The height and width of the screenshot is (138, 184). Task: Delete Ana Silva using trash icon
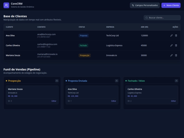tap(176, 35)
